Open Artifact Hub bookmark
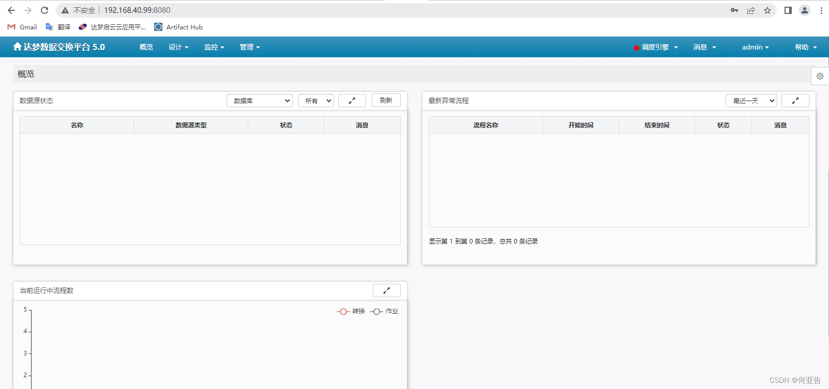Screen dimensions: 829x389 [x=178, y=27]
